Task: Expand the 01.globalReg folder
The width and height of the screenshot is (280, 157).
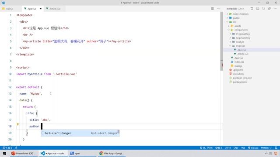Action: click(243, 34)
